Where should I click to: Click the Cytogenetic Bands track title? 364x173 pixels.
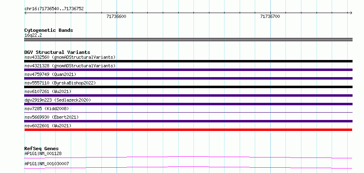pyautogui.click(x=49, y=30)
